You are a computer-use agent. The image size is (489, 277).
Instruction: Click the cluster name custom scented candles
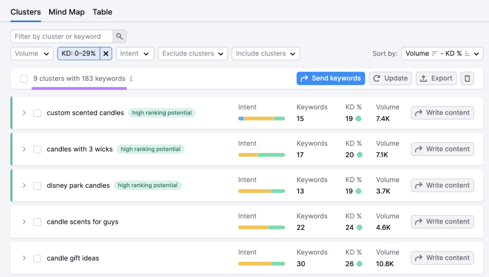[85, 113]
